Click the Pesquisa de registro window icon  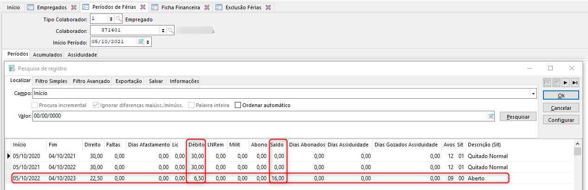(12, 68)
